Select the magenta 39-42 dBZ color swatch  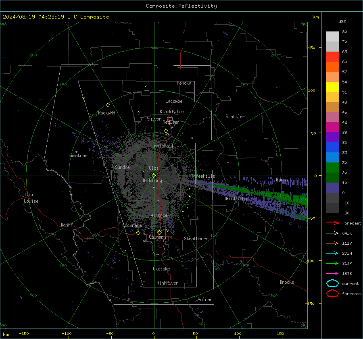coord(332,127)
